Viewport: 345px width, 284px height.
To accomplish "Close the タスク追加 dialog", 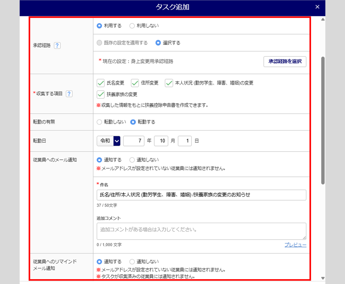I will pos(317,7).
